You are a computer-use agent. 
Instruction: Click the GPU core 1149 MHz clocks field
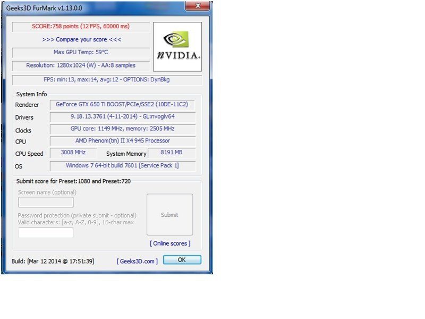click(x=122, y=129)
